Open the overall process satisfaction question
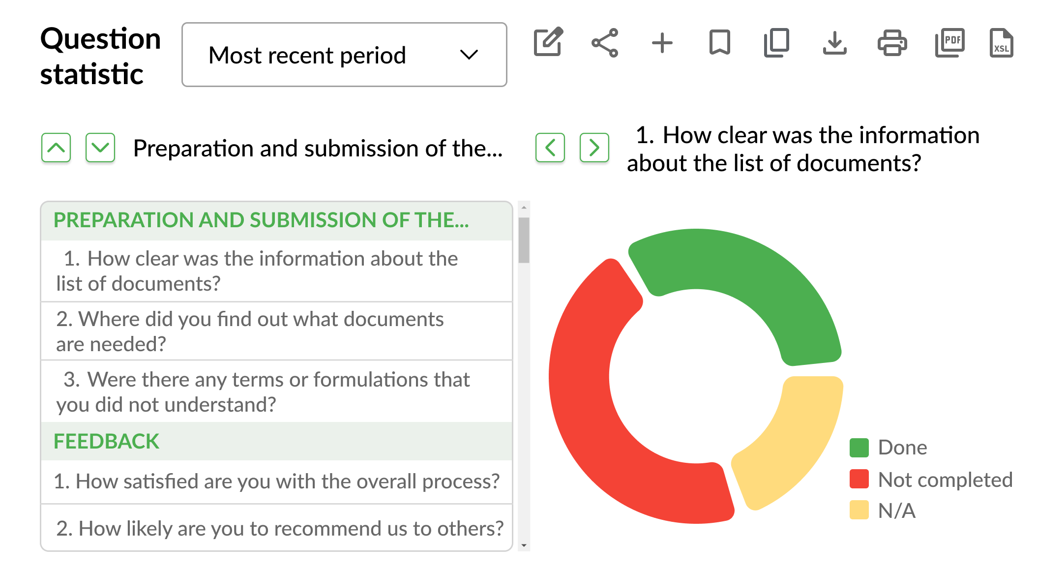The width and height of the screenshot is (1037, 571). pyautogui.click(x=276, y=481)
